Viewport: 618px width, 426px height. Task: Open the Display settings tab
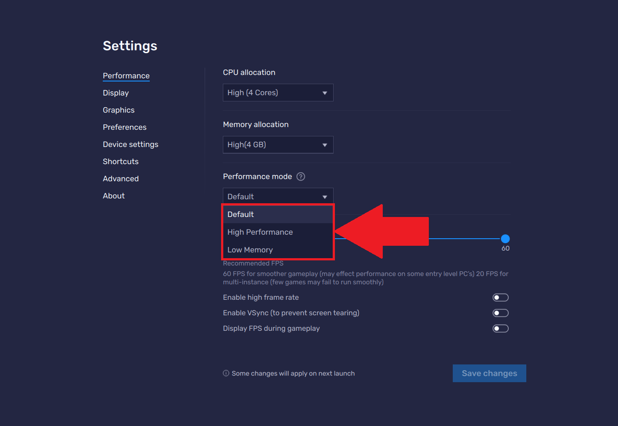click(x=116, y=93)
